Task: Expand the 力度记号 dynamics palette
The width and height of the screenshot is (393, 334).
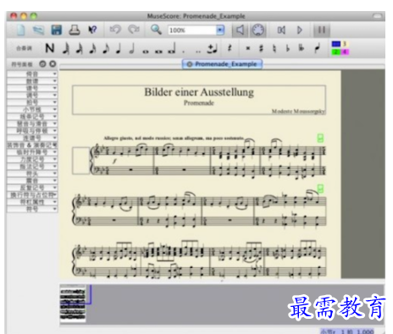Action: [32, 159]
